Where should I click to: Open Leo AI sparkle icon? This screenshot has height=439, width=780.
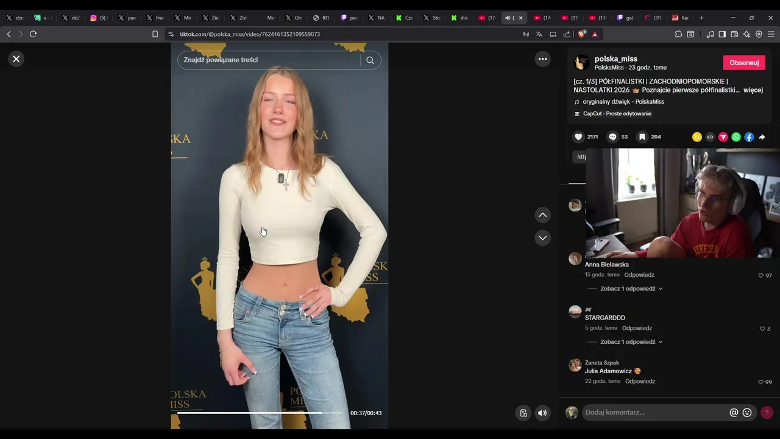point(746,34)
